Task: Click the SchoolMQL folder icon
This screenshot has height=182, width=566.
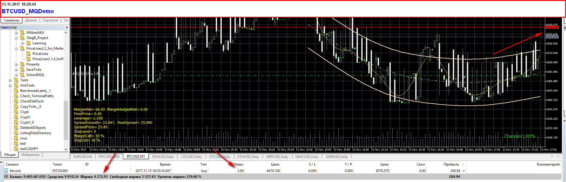Action: coord(22,75)
